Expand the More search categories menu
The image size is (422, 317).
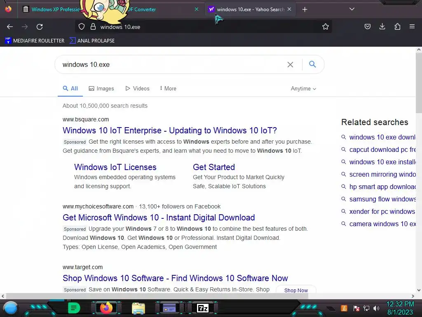168,88
